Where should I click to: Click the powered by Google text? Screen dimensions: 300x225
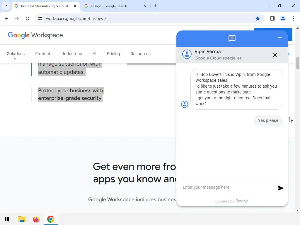[232, 201]
